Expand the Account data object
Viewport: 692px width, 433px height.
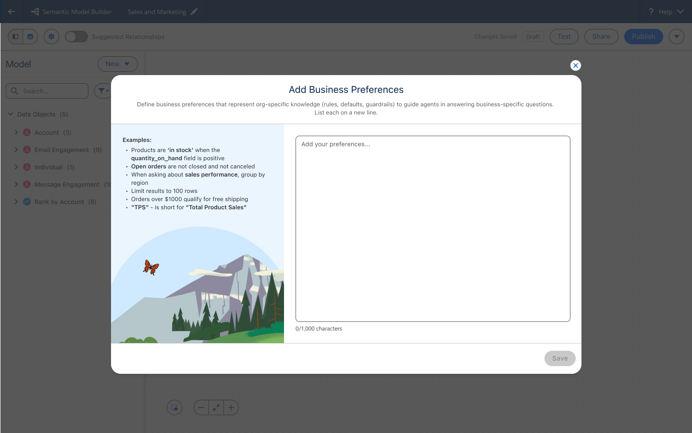click(16, 132)
